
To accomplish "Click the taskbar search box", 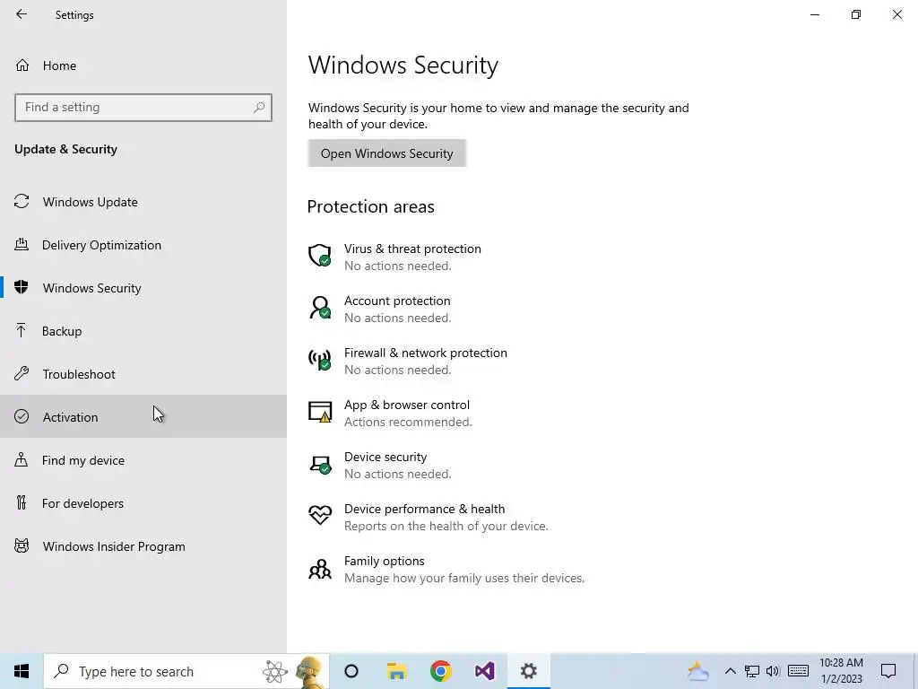I will (x=186, y=671).
